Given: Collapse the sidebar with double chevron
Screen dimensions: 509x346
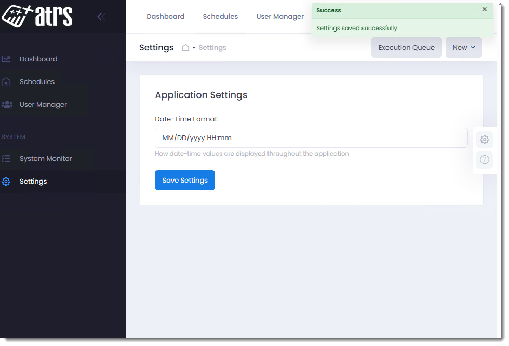Looking at the screenshot, I should [x=101, y=17].
